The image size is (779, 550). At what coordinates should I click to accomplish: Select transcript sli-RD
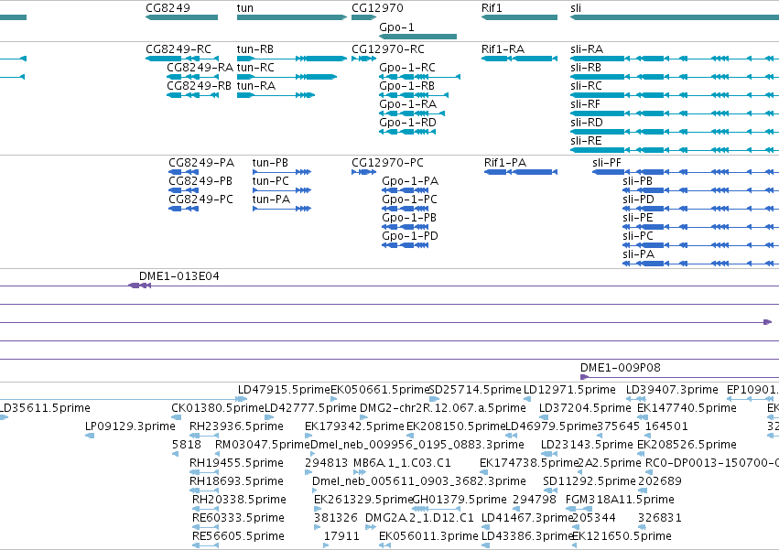point(675,132)
